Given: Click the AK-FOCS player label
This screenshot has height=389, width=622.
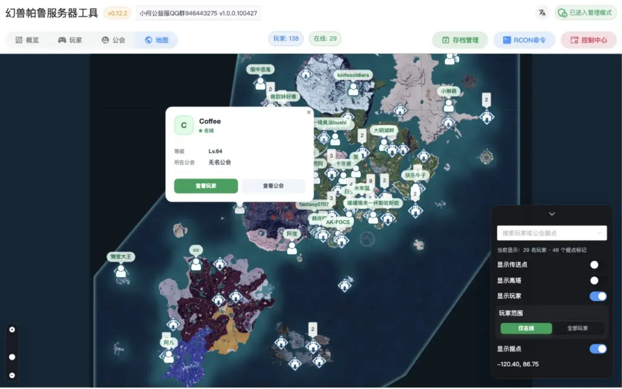Looking at the screenshot, I should click(338, 222).
